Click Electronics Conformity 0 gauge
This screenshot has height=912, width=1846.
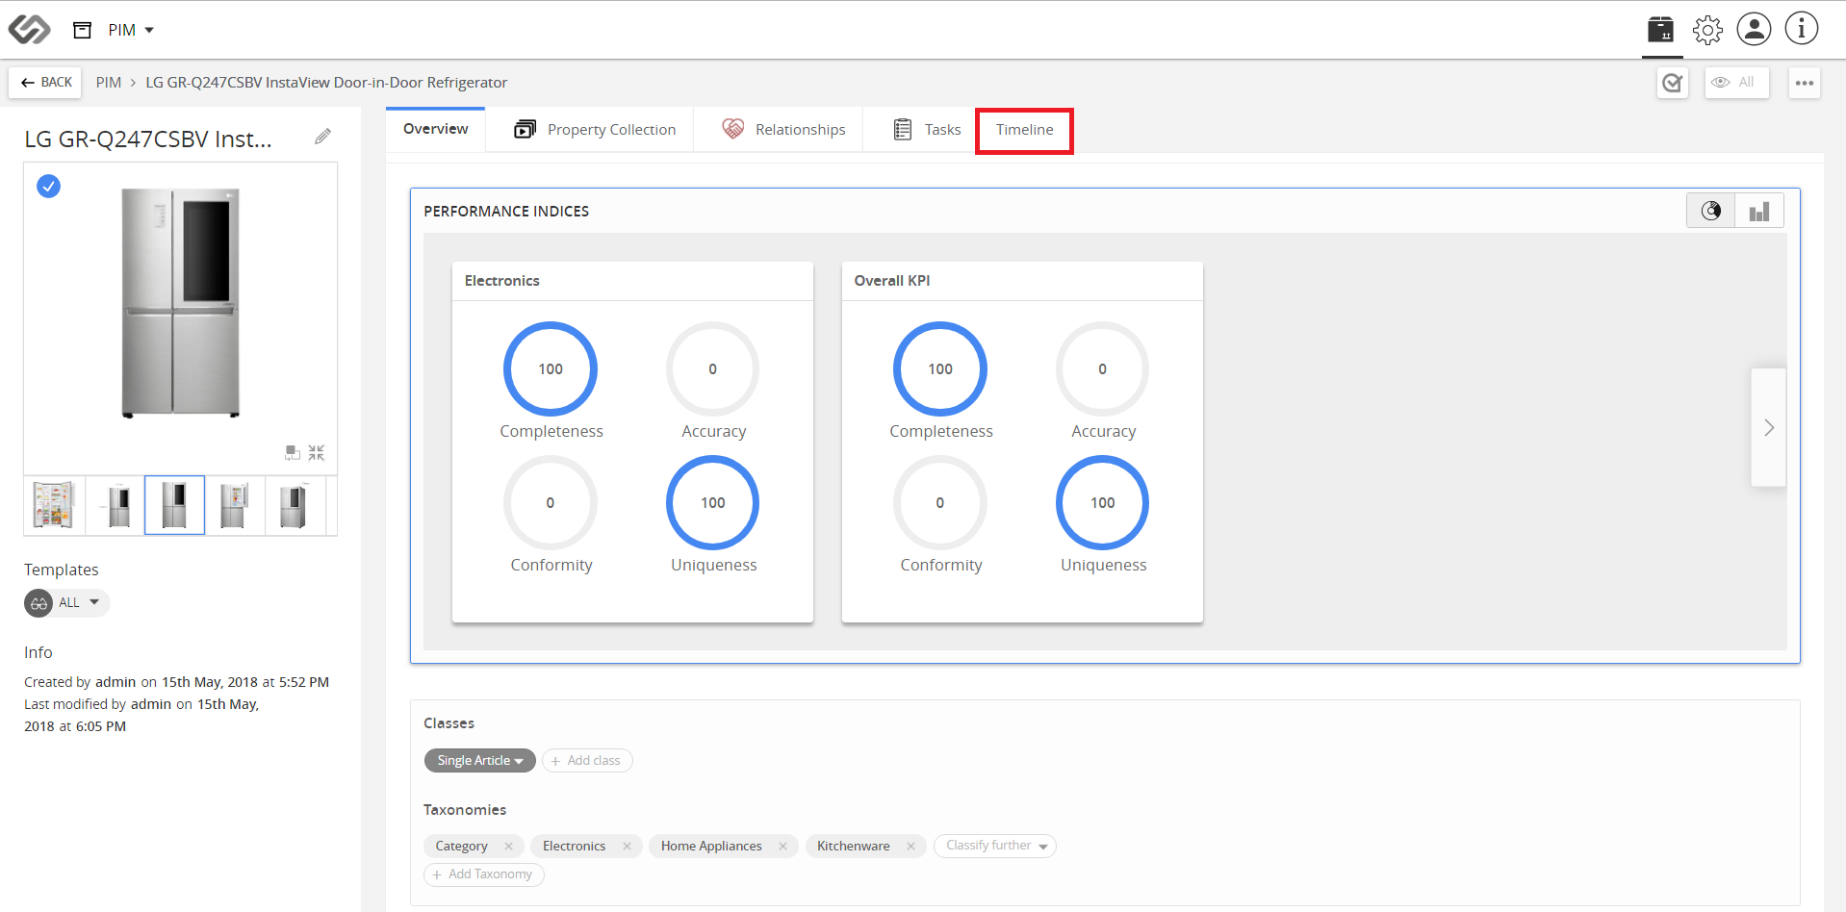coord(551,502)
